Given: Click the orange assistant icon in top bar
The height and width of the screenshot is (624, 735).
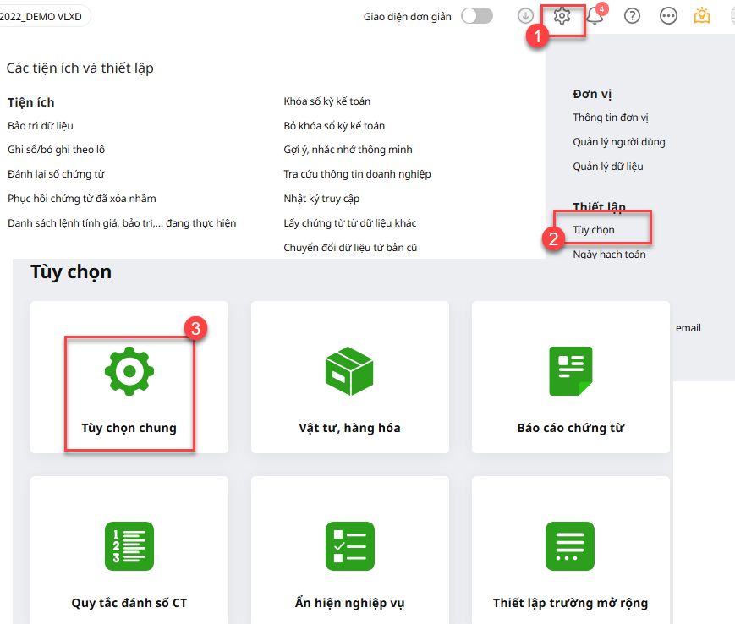Looking at the screenshot, I should pos(701,16).
